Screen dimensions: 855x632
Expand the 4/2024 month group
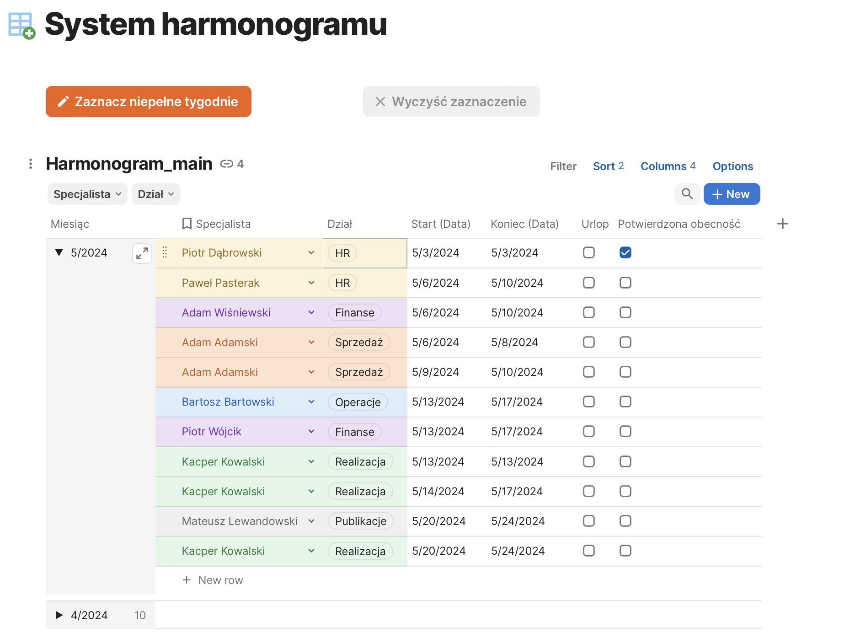click(x=59, y=615)
